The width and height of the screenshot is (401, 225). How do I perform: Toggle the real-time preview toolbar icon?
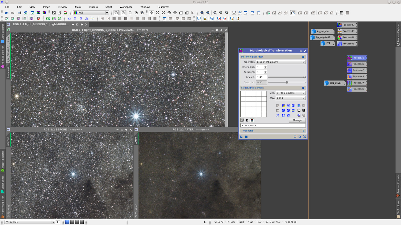293,13
